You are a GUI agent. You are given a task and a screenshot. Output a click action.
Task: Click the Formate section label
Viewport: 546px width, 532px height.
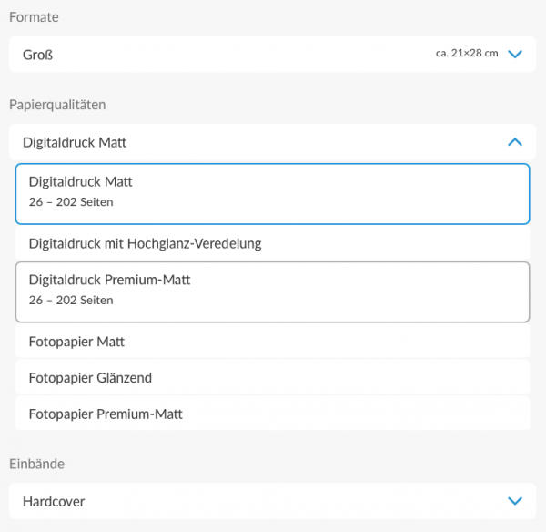click(34, 17)
